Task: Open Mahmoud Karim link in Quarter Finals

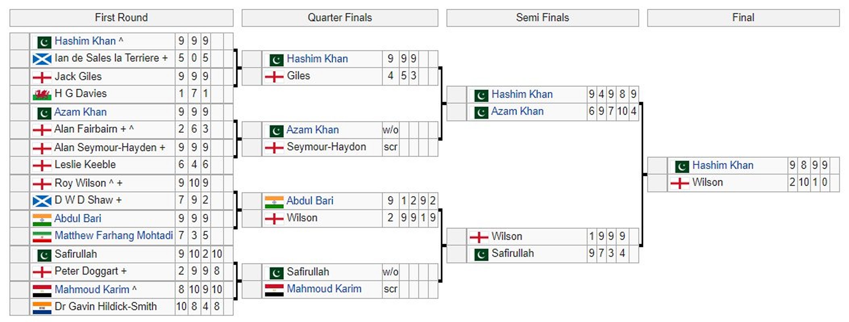Action: point(324,289)
